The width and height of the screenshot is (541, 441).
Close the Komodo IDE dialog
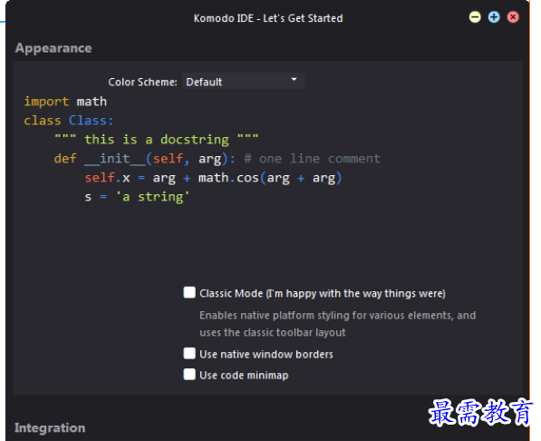[x=513, y=17]
